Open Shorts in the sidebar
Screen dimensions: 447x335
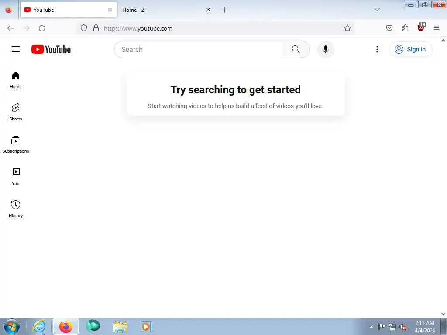(x=16, y=112)
